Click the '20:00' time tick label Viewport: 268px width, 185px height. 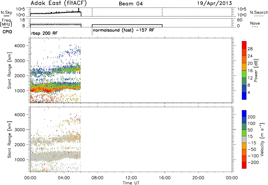pyautogui.click(x=198, y=178)
